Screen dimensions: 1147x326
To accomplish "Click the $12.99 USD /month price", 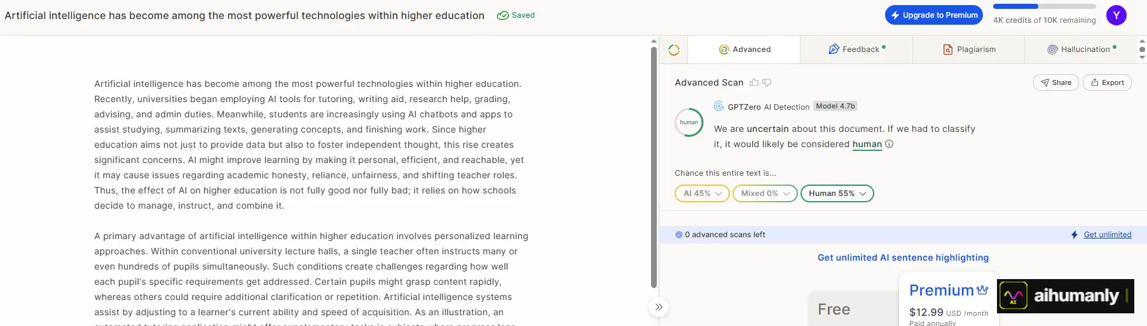I will tap(949, 313).
